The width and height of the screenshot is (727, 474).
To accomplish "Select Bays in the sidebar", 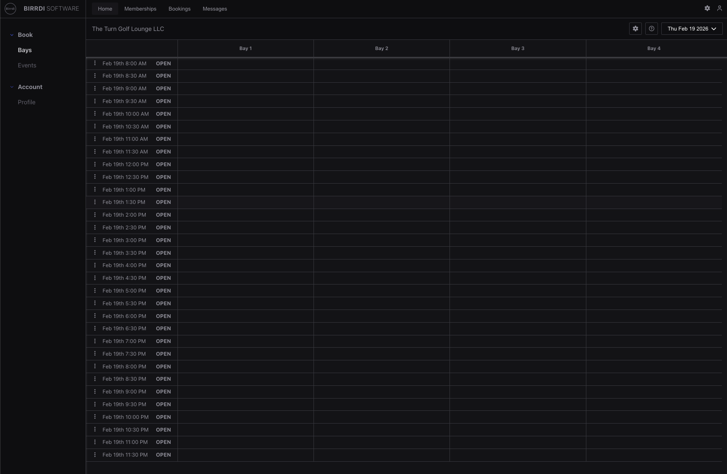I will click(x=25, y=50).
